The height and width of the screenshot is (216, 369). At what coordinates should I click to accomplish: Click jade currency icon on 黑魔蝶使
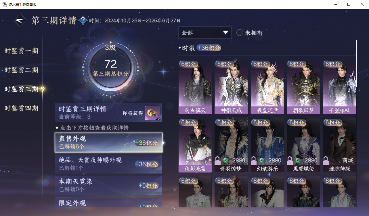pyautogui.click(x=298, y=160)
